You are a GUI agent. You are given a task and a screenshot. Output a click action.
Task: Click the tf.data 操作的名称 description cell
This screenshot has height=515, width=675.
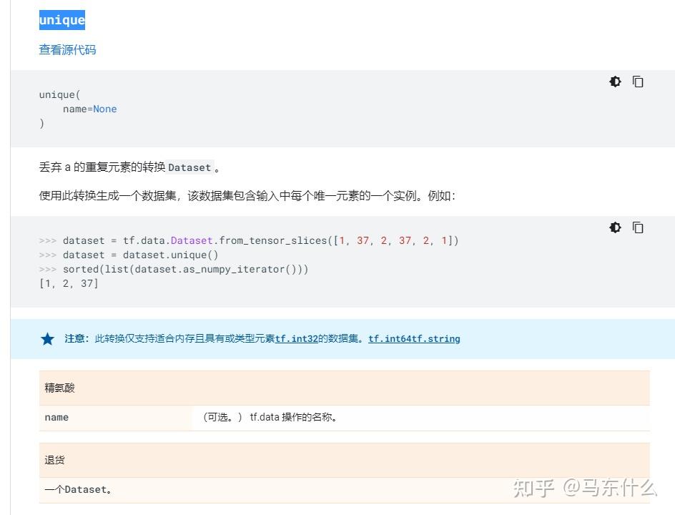pyautogui.click(x=293, y=418)
